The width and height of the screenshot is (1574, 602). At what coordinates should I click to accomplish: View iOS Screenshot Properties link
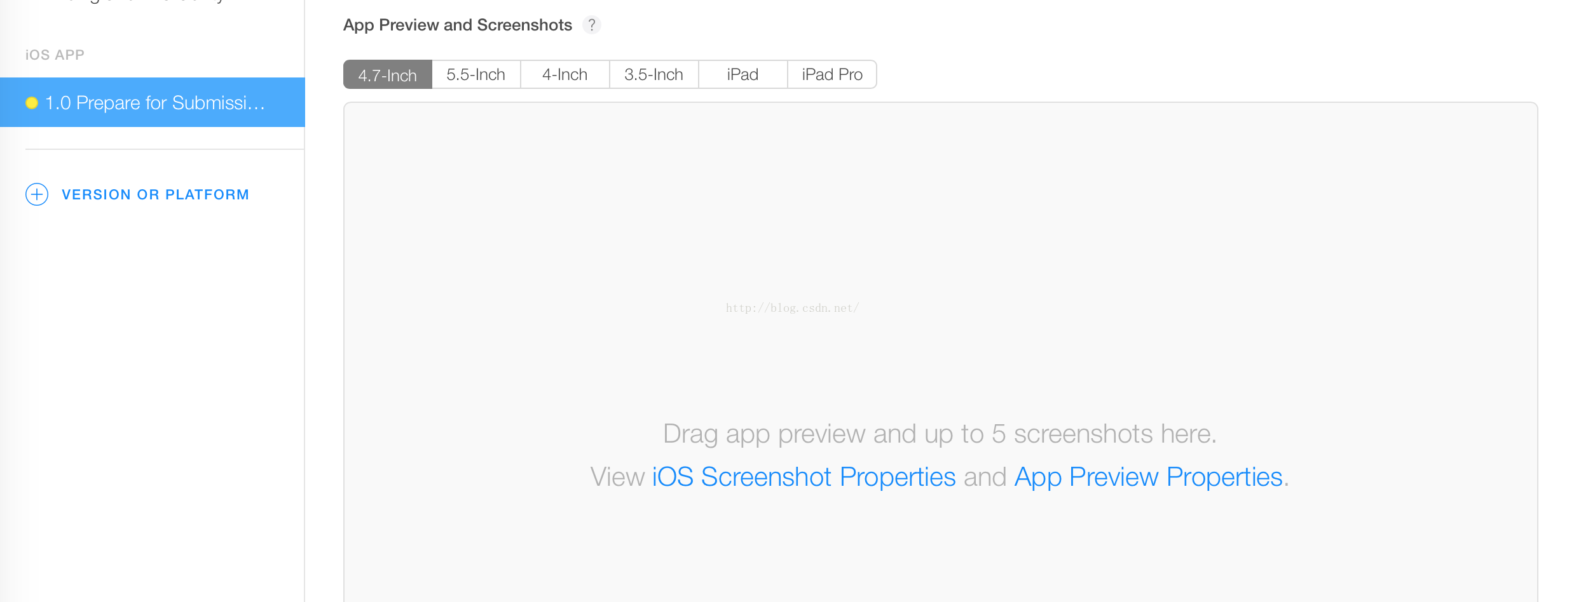pos(804,477)
